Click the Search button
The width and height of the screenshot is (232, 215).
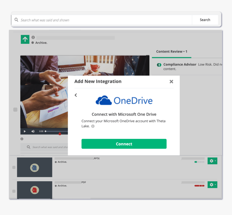pos(205,20)
